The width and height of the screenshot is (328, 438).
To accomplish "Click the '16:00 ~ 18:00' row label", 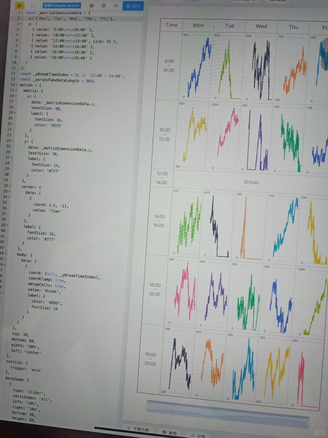I will [155, 290].
